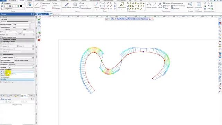Click the Картинка picture tool

(175, 8)
